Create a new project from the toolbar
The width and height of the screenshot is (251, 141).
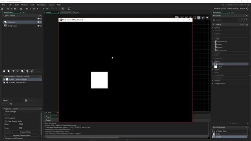click(x=8, y=9)
